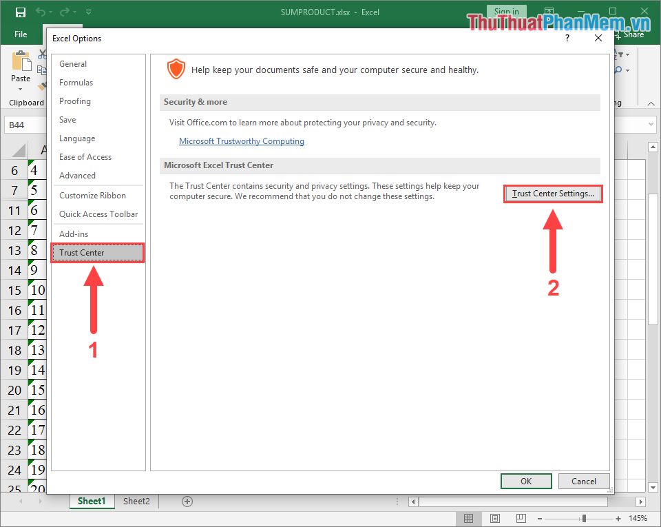Expand the formula bar with its arrow

coord(651,125)
